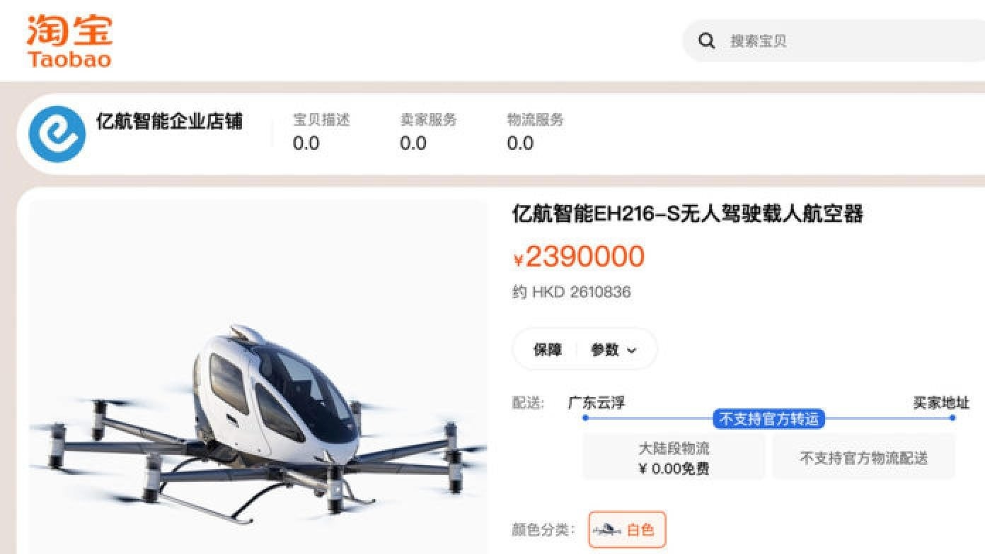Click the product title 亿航智能EH216-S
The image size is (985, 554).
(687, 213)
